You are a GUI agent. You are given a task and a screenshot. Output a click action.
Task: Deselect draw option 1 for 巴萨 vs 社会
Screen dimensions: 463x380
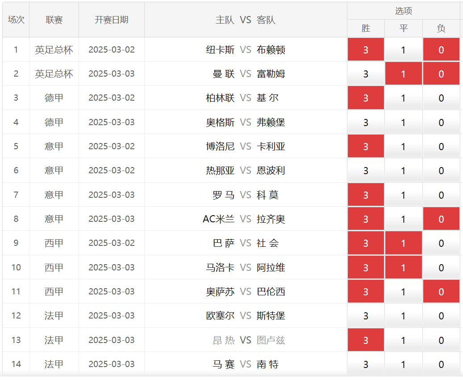click(x=403, y=243)
